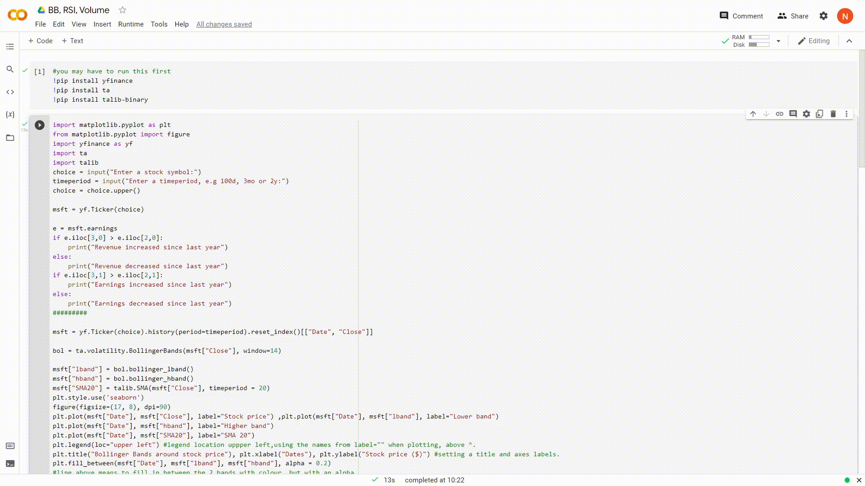
Task: Click the 'import talib' code line
Action: [75, 163]
